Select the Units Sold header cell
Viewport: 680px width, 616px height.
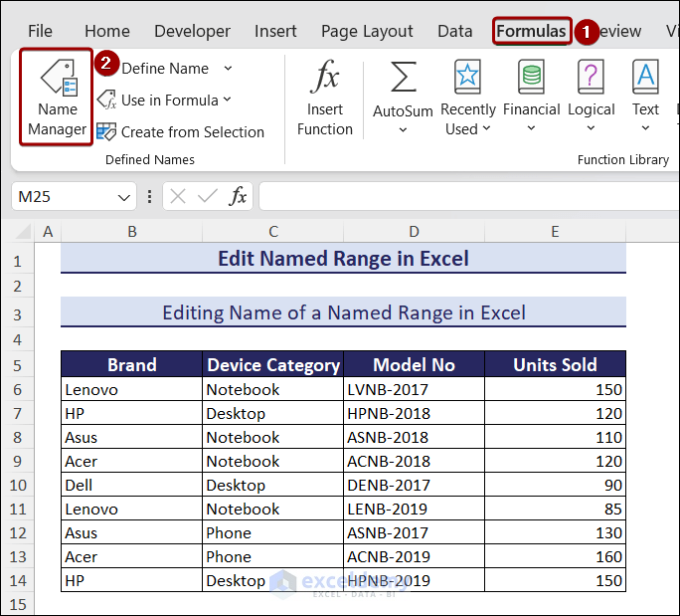click(x=555, y=364)
